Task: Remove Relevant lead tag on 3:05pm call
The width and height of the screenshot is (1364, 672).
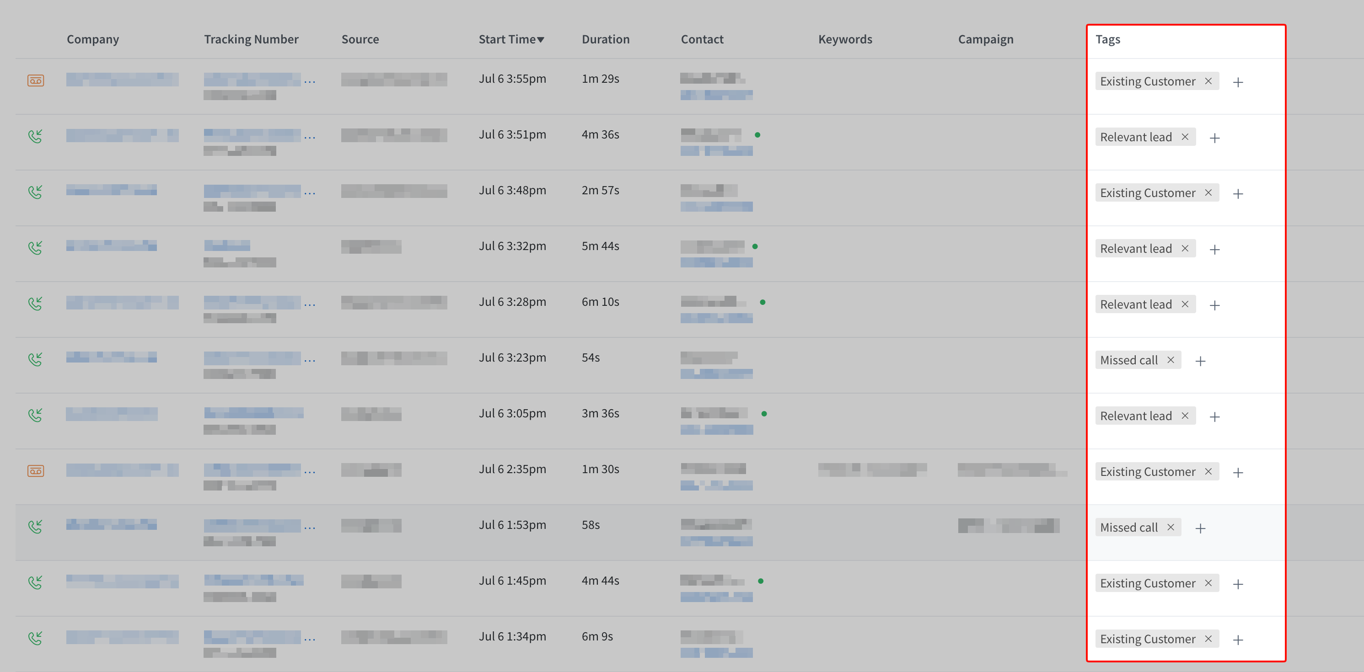Action: [x=1185, y=416]
